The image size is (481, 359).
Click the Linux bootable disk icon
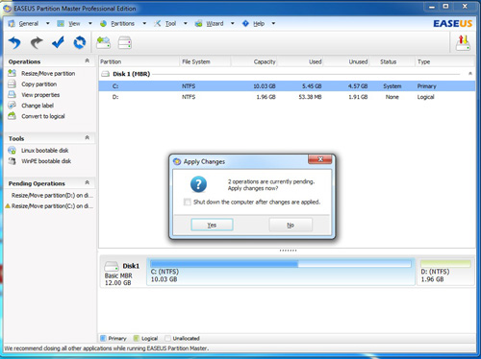(x=12, y=150)
